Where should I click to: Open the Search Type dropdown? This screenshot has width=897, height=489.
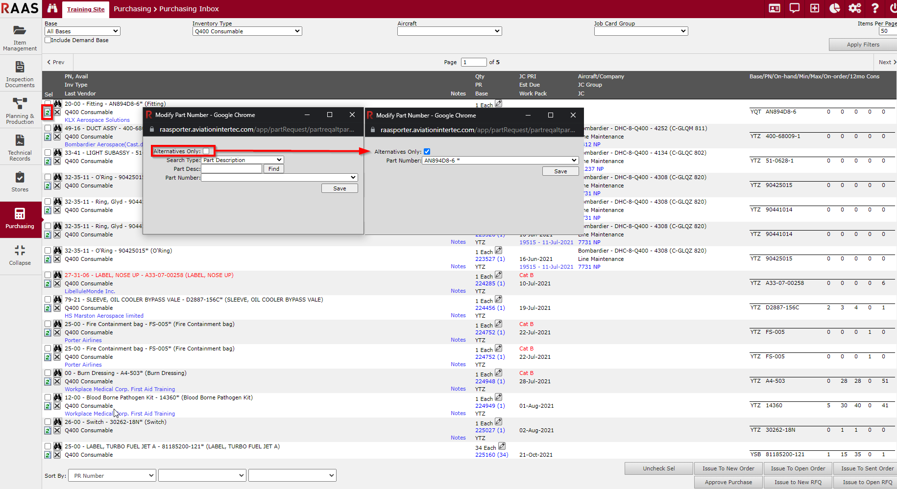[x=242, y=160]
